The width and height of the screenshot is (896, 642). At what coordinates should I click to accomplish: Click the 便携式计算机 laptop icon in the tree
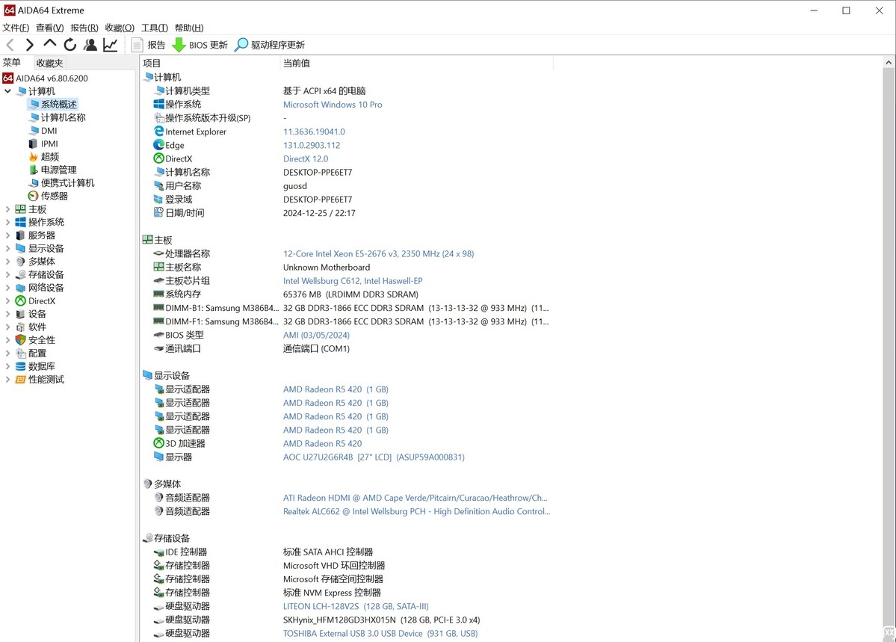(33, 183)
